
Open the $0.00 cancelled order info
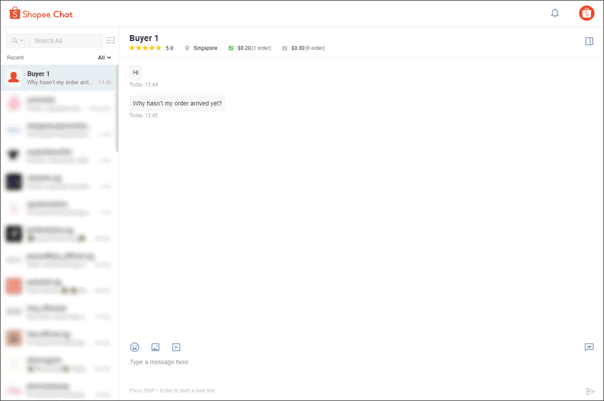pyautogui.click(x=303, y=48)
